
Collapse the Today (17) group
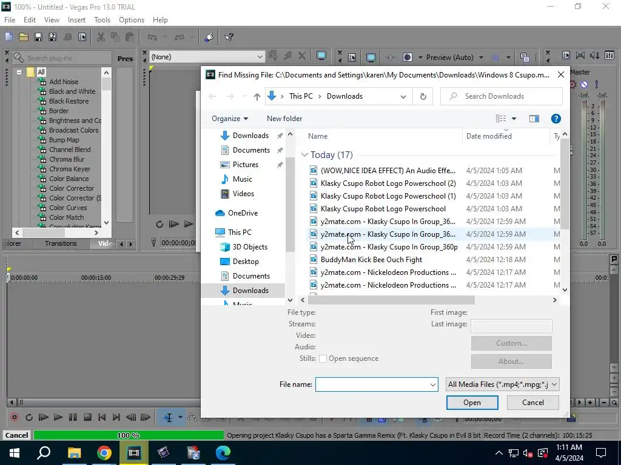[x=304, y=154]
